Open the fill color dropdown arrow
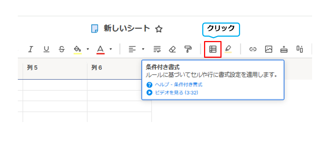 point(88,49)
